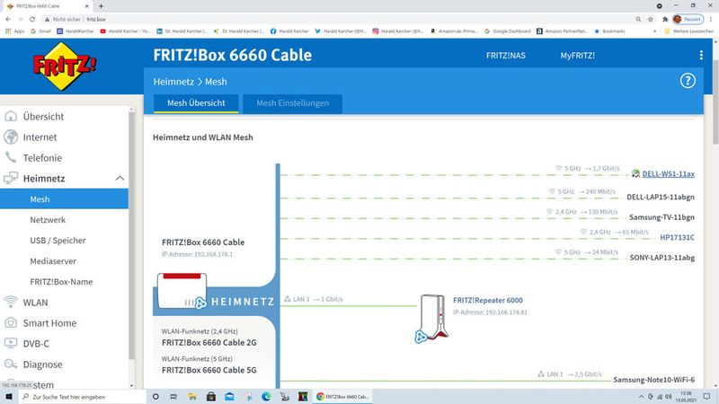This screenshot has width=719, height=404.
Task: Click the Samsung-TV-11bgn device name
Action: [x=661, y=217]
